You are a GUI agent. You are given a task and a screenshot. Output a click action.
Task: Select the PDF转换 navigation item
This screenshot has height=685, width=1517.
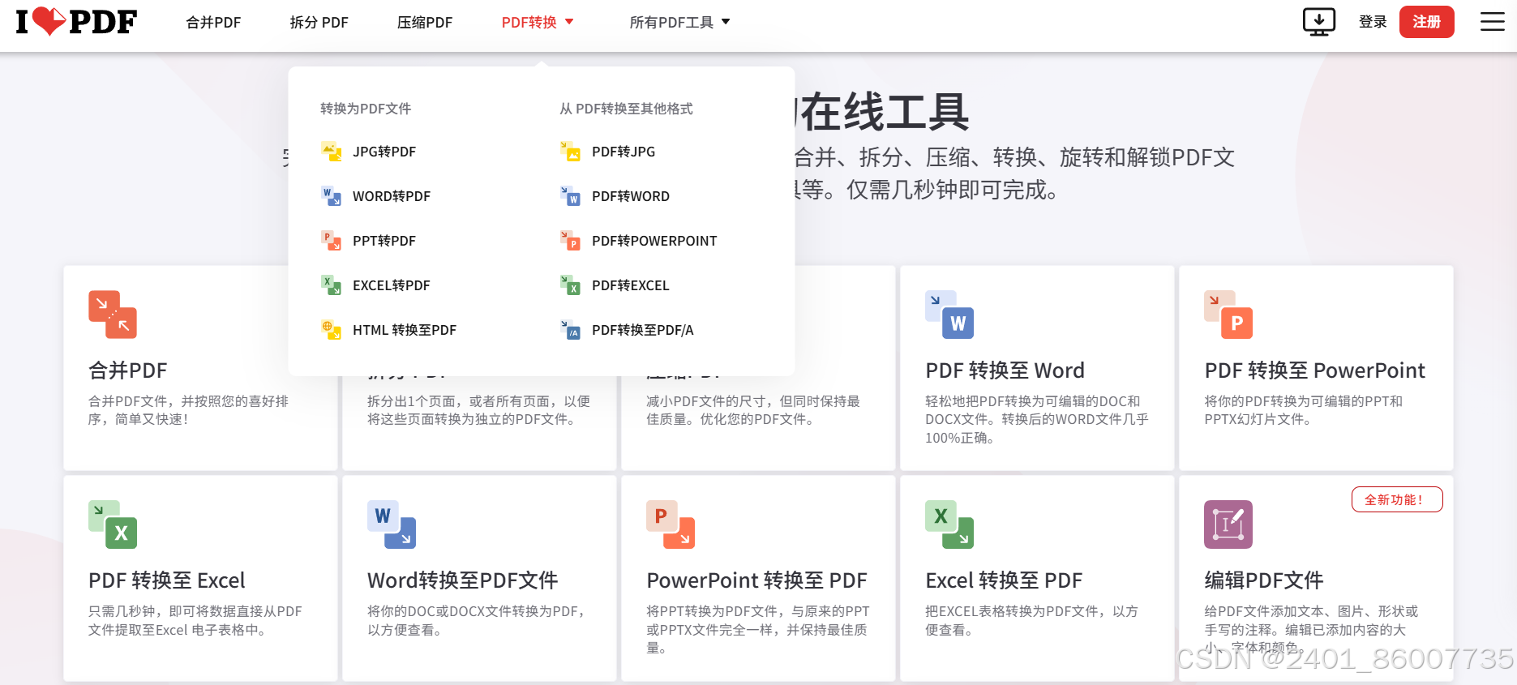529,23
